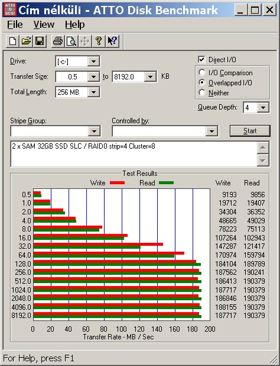The height and width of the screenshot is (366, 280).
Task: Click into the description text field
Action: pos(134,154)
